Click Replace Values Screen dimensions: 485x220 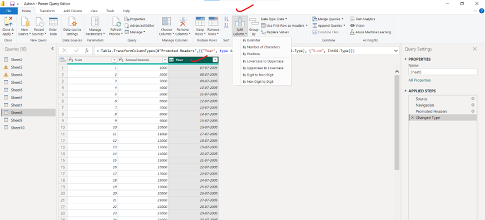coord(275,32)
